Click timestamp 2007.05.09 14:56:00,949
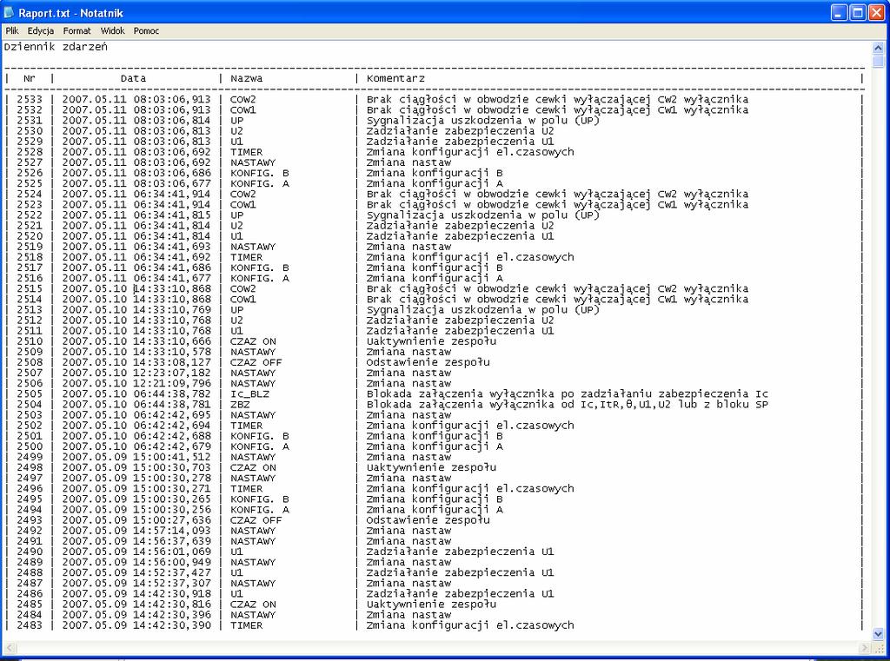 click(x=136, y=562)
